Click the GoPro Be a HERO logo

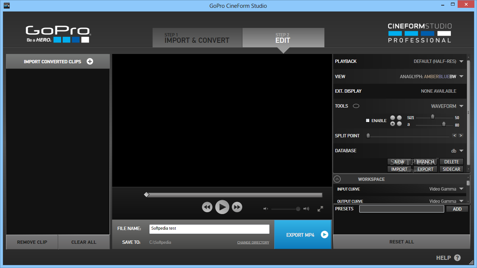pyautogui.click(x=58, y=34)
